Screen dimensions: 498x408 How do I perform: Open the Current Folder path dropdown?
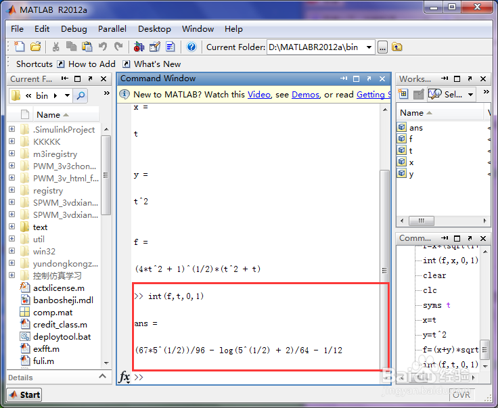369,47
